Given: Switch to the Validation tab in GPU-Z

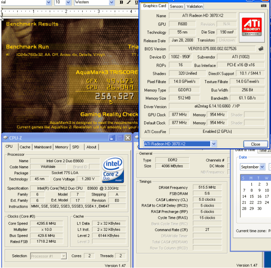Looking at the screenshot, I should pyautogui.click(x=195, y=6).
